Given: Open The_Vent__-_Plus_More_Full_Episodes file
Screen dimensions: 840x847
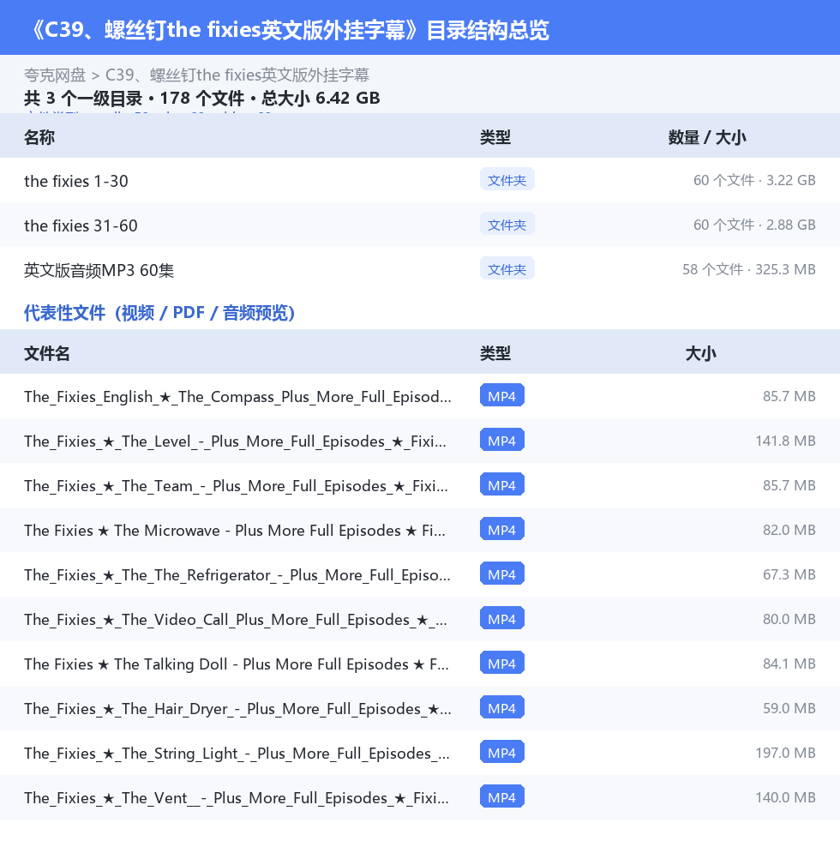Looking at the screenshot, I should [x=236, y=798].
